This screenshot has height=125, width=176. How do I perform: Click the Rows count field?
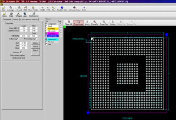tap(24, 28)
